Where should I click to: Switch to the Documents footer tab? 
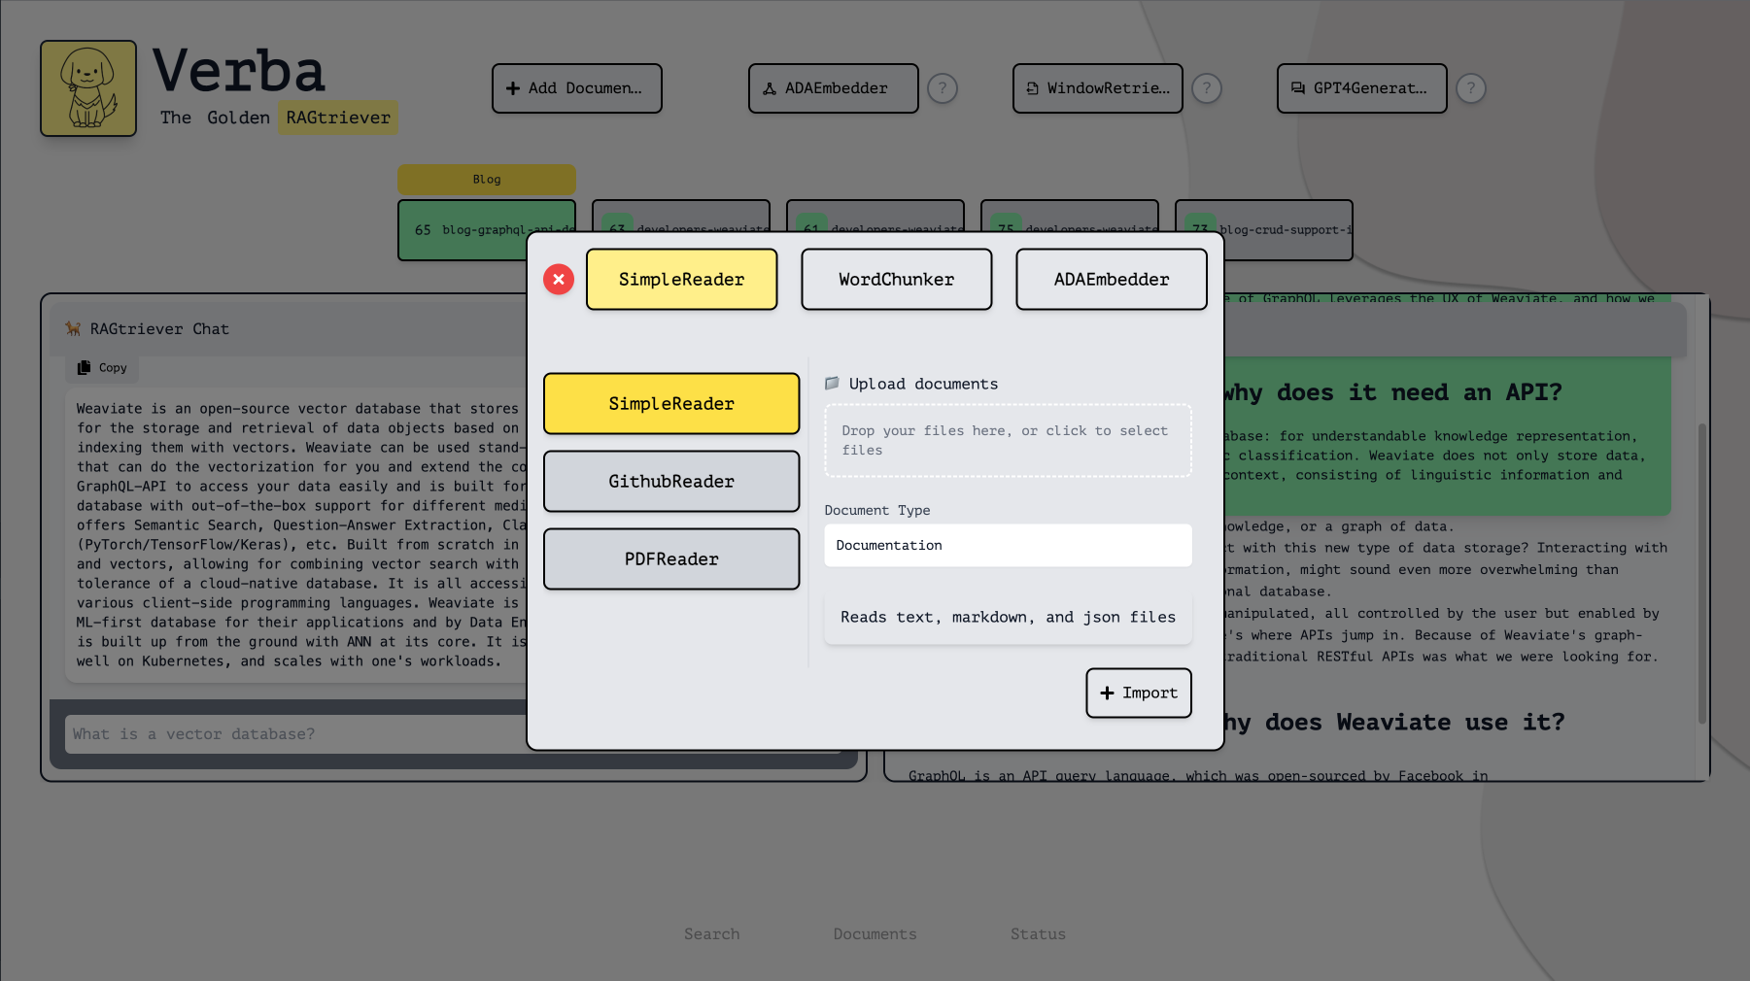[x=875, y=934]
